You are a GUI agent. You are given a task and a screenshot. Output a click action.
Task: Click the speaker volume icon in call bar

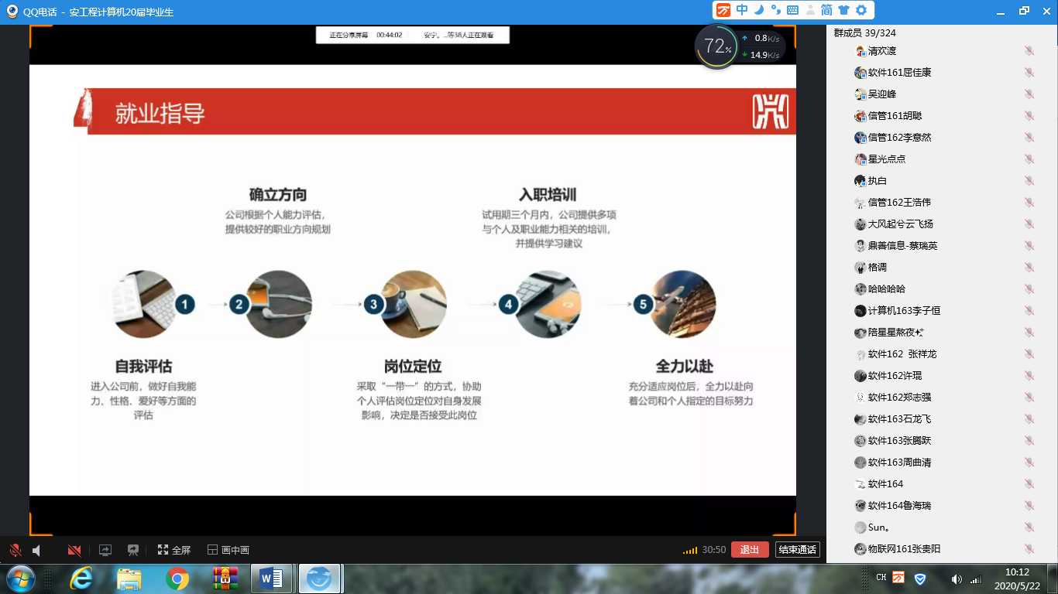pyautogui.click(x=36, y=550)
